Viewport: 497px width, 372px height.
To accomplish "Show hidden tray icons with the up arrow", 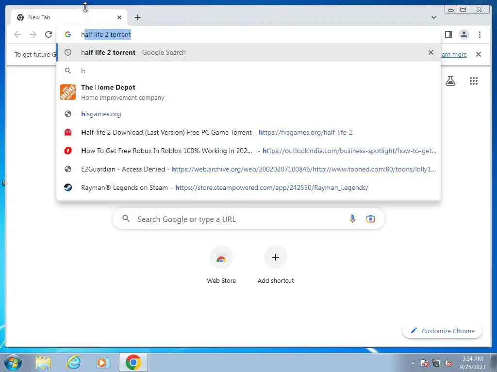I will click(413, 363).
